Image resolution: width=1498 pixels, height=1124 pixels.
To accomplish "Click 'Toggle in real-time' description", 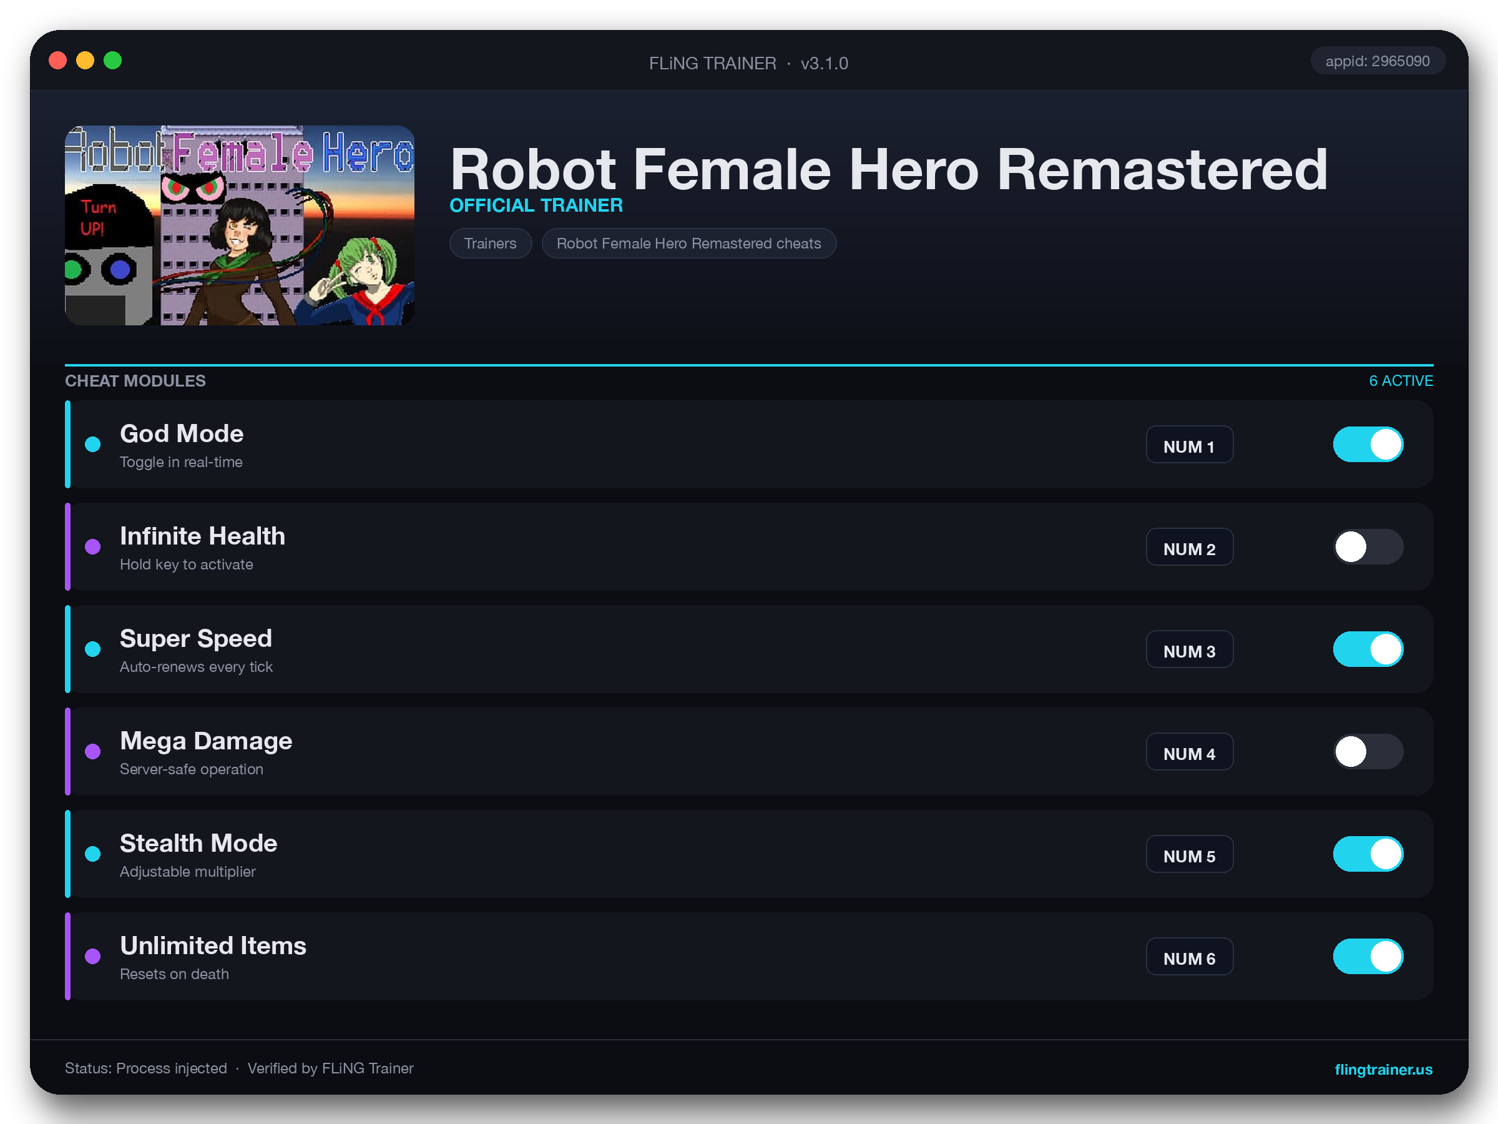I will [x=181, y=462].
